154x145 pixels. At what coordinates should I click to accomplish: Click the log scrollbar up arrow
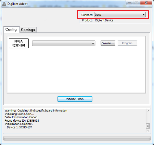[x=148, y=111]
